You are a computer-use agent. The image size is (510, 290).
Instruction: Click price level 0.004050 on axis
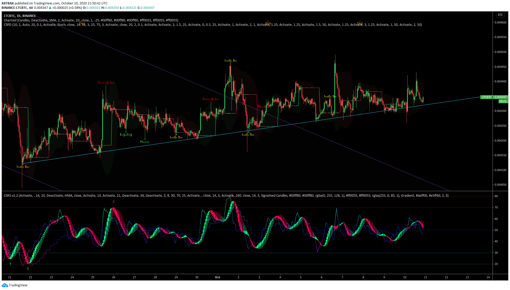click(500, 185)
